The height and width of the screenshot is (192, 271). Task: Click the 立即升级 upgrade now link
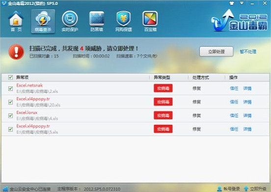click(x=258, y=189)
